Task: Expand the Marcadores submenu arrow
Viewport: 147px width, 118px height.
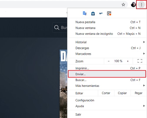Action: [144, 54]
